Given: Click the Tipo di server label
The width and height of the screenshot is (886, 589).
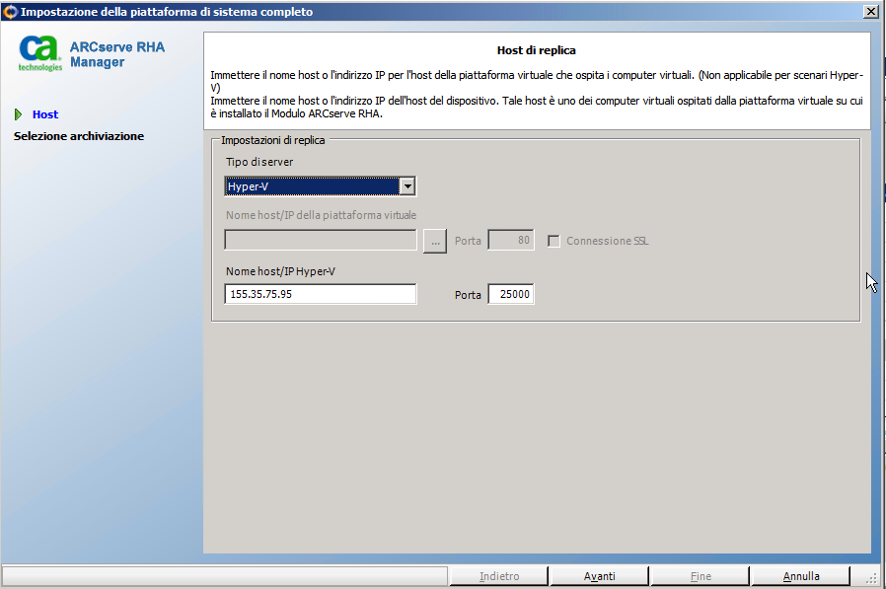Looking at the screenshot, I should [x=259, y=162].
